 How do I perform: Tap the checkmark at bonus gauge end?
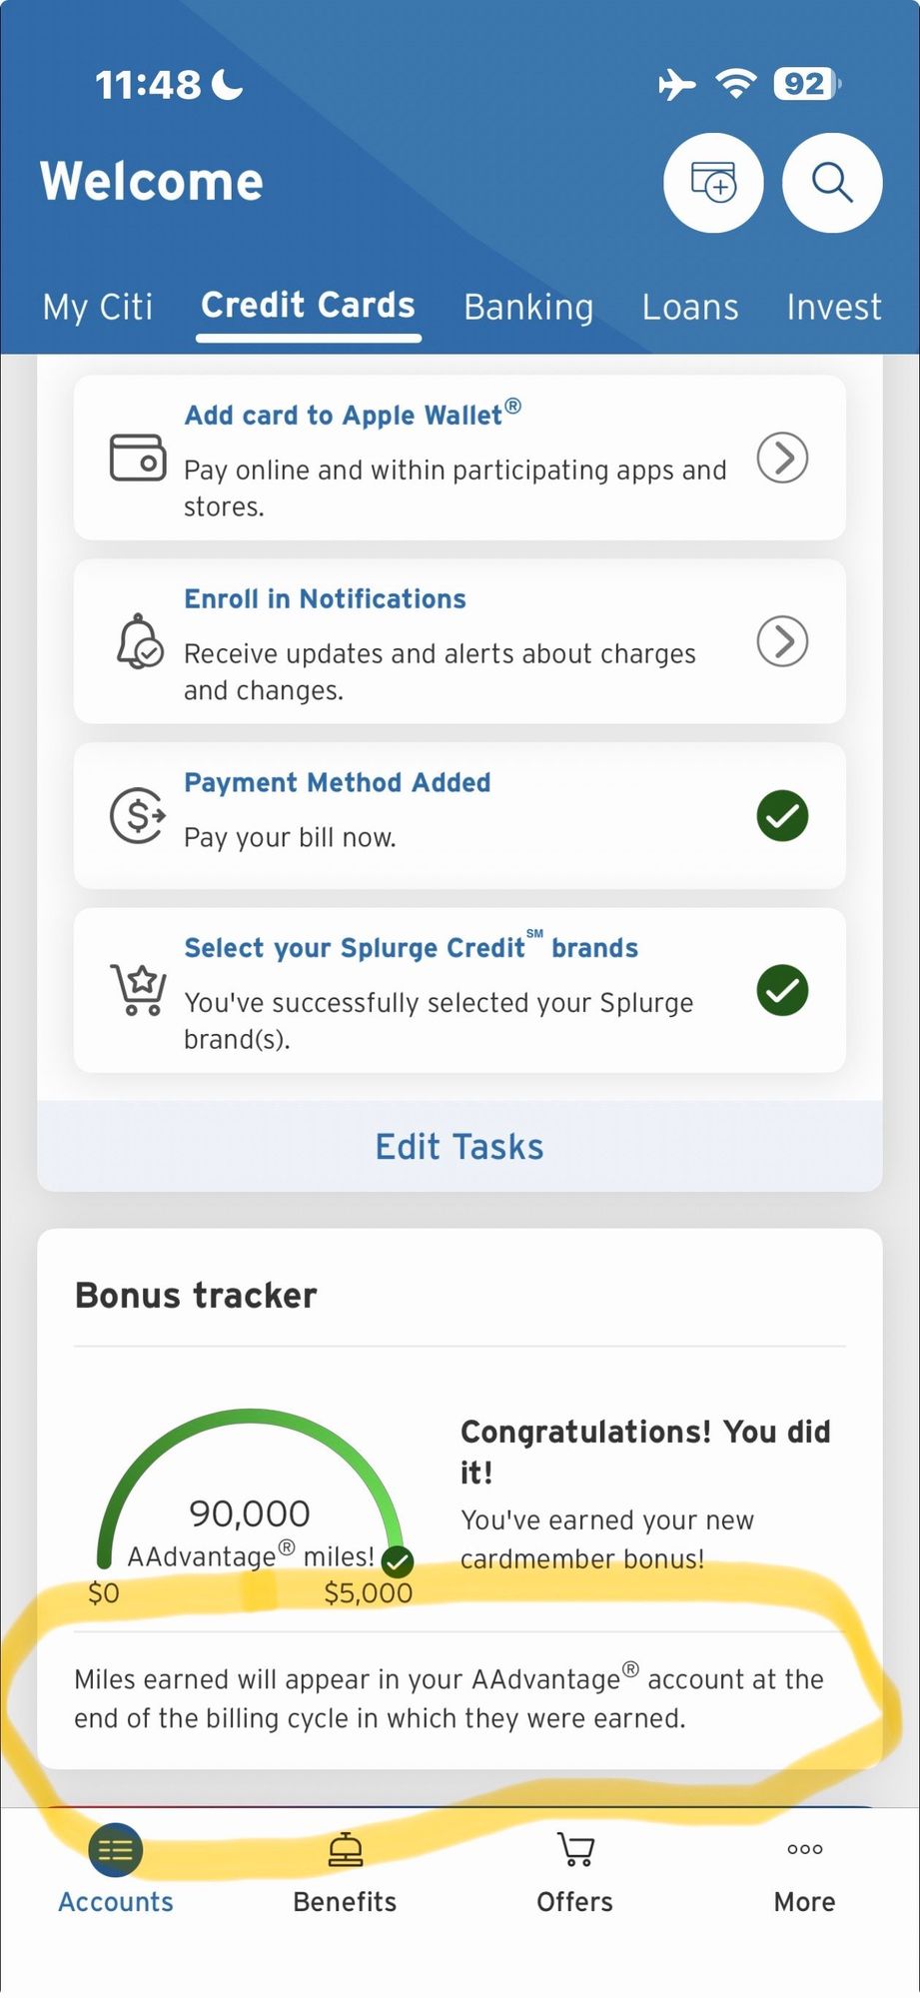398,1560
